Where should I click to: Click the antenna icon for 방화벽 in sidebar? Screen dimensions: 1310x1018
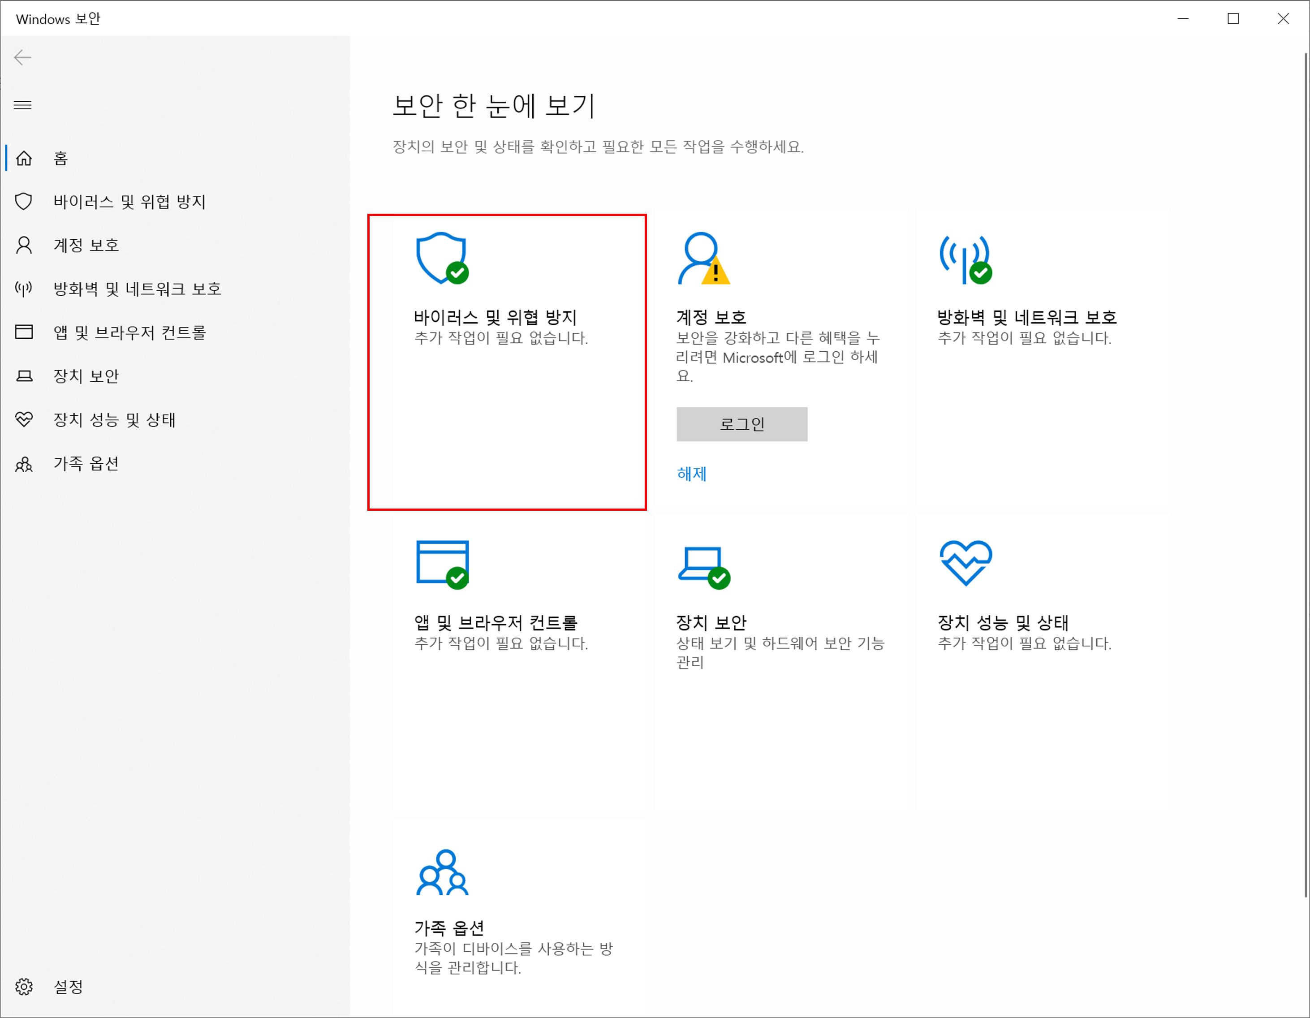click(x=24, y=289)
